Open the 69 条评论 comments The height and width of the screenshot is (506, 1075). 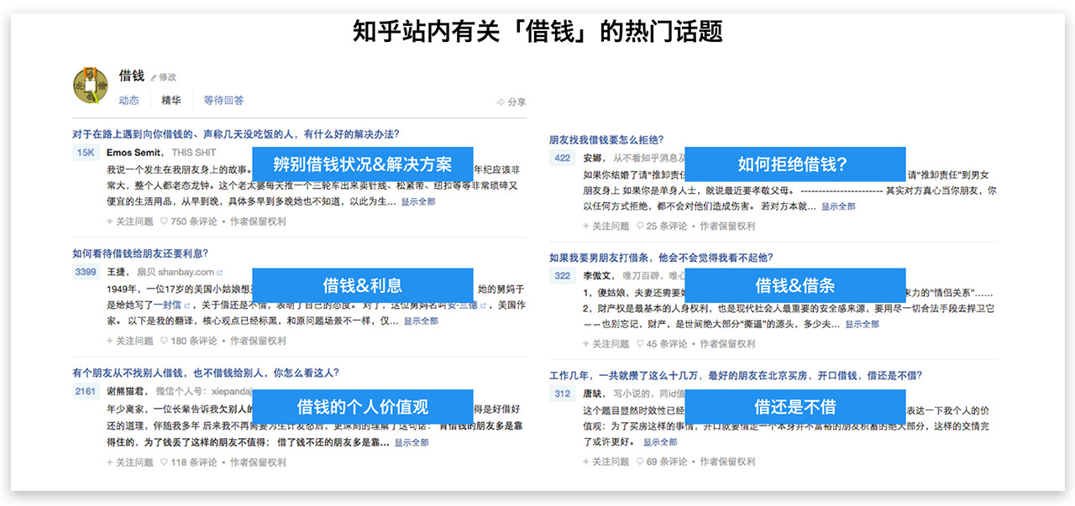[x=662, y=462]
